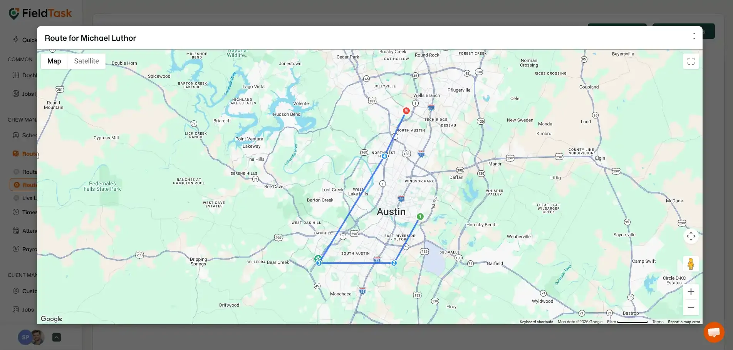733x350 pixels.
Task: Open the Payroll sidebar icon
Action: coord(16,249)
